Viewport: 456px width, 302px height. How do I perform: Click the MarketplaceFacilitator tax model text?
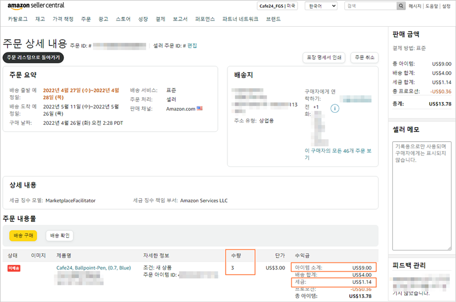(x=70, y=201)
